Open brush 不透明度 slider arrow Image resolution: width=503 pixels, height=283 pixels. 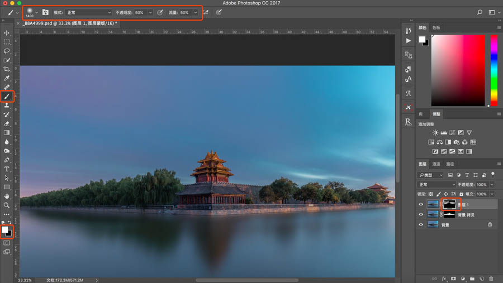tap(150, 12)
